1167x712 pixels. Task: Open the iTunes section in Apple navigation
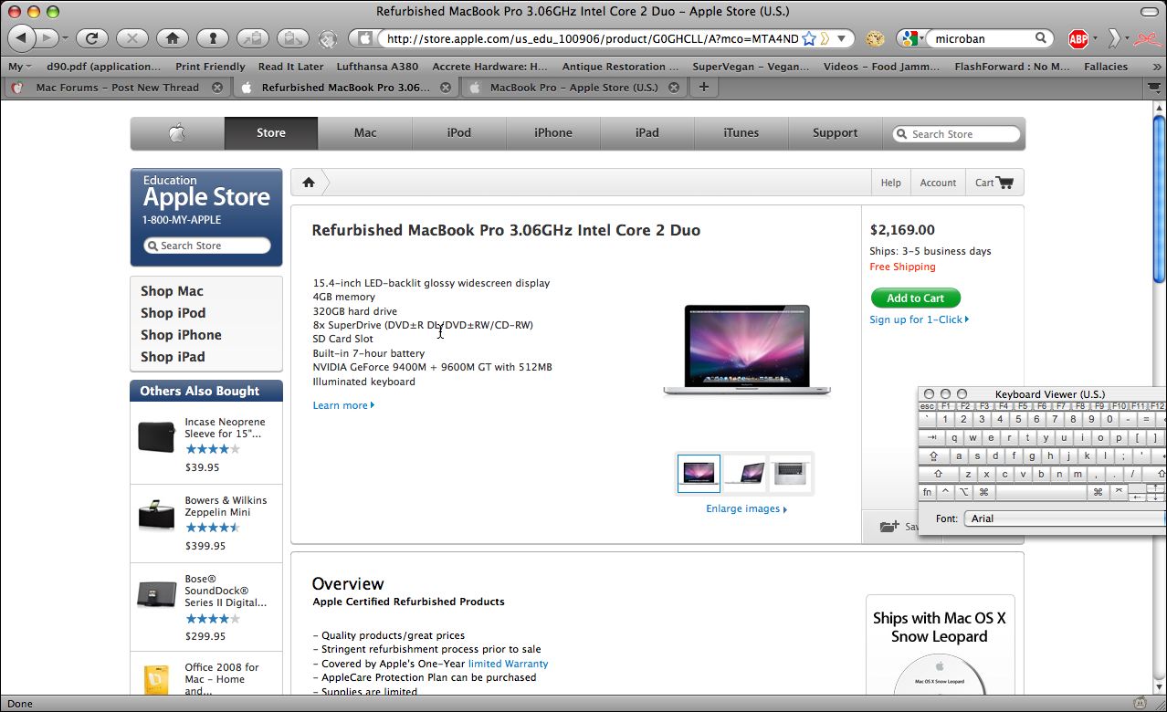pos(741,133)
